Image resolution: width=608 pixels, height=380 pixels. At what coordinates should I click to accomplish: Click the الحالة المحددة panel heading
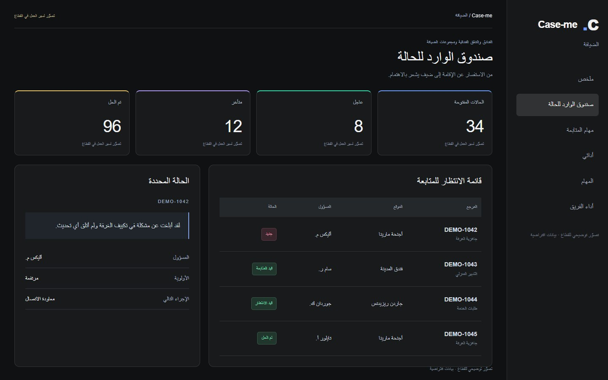[169, 181]
